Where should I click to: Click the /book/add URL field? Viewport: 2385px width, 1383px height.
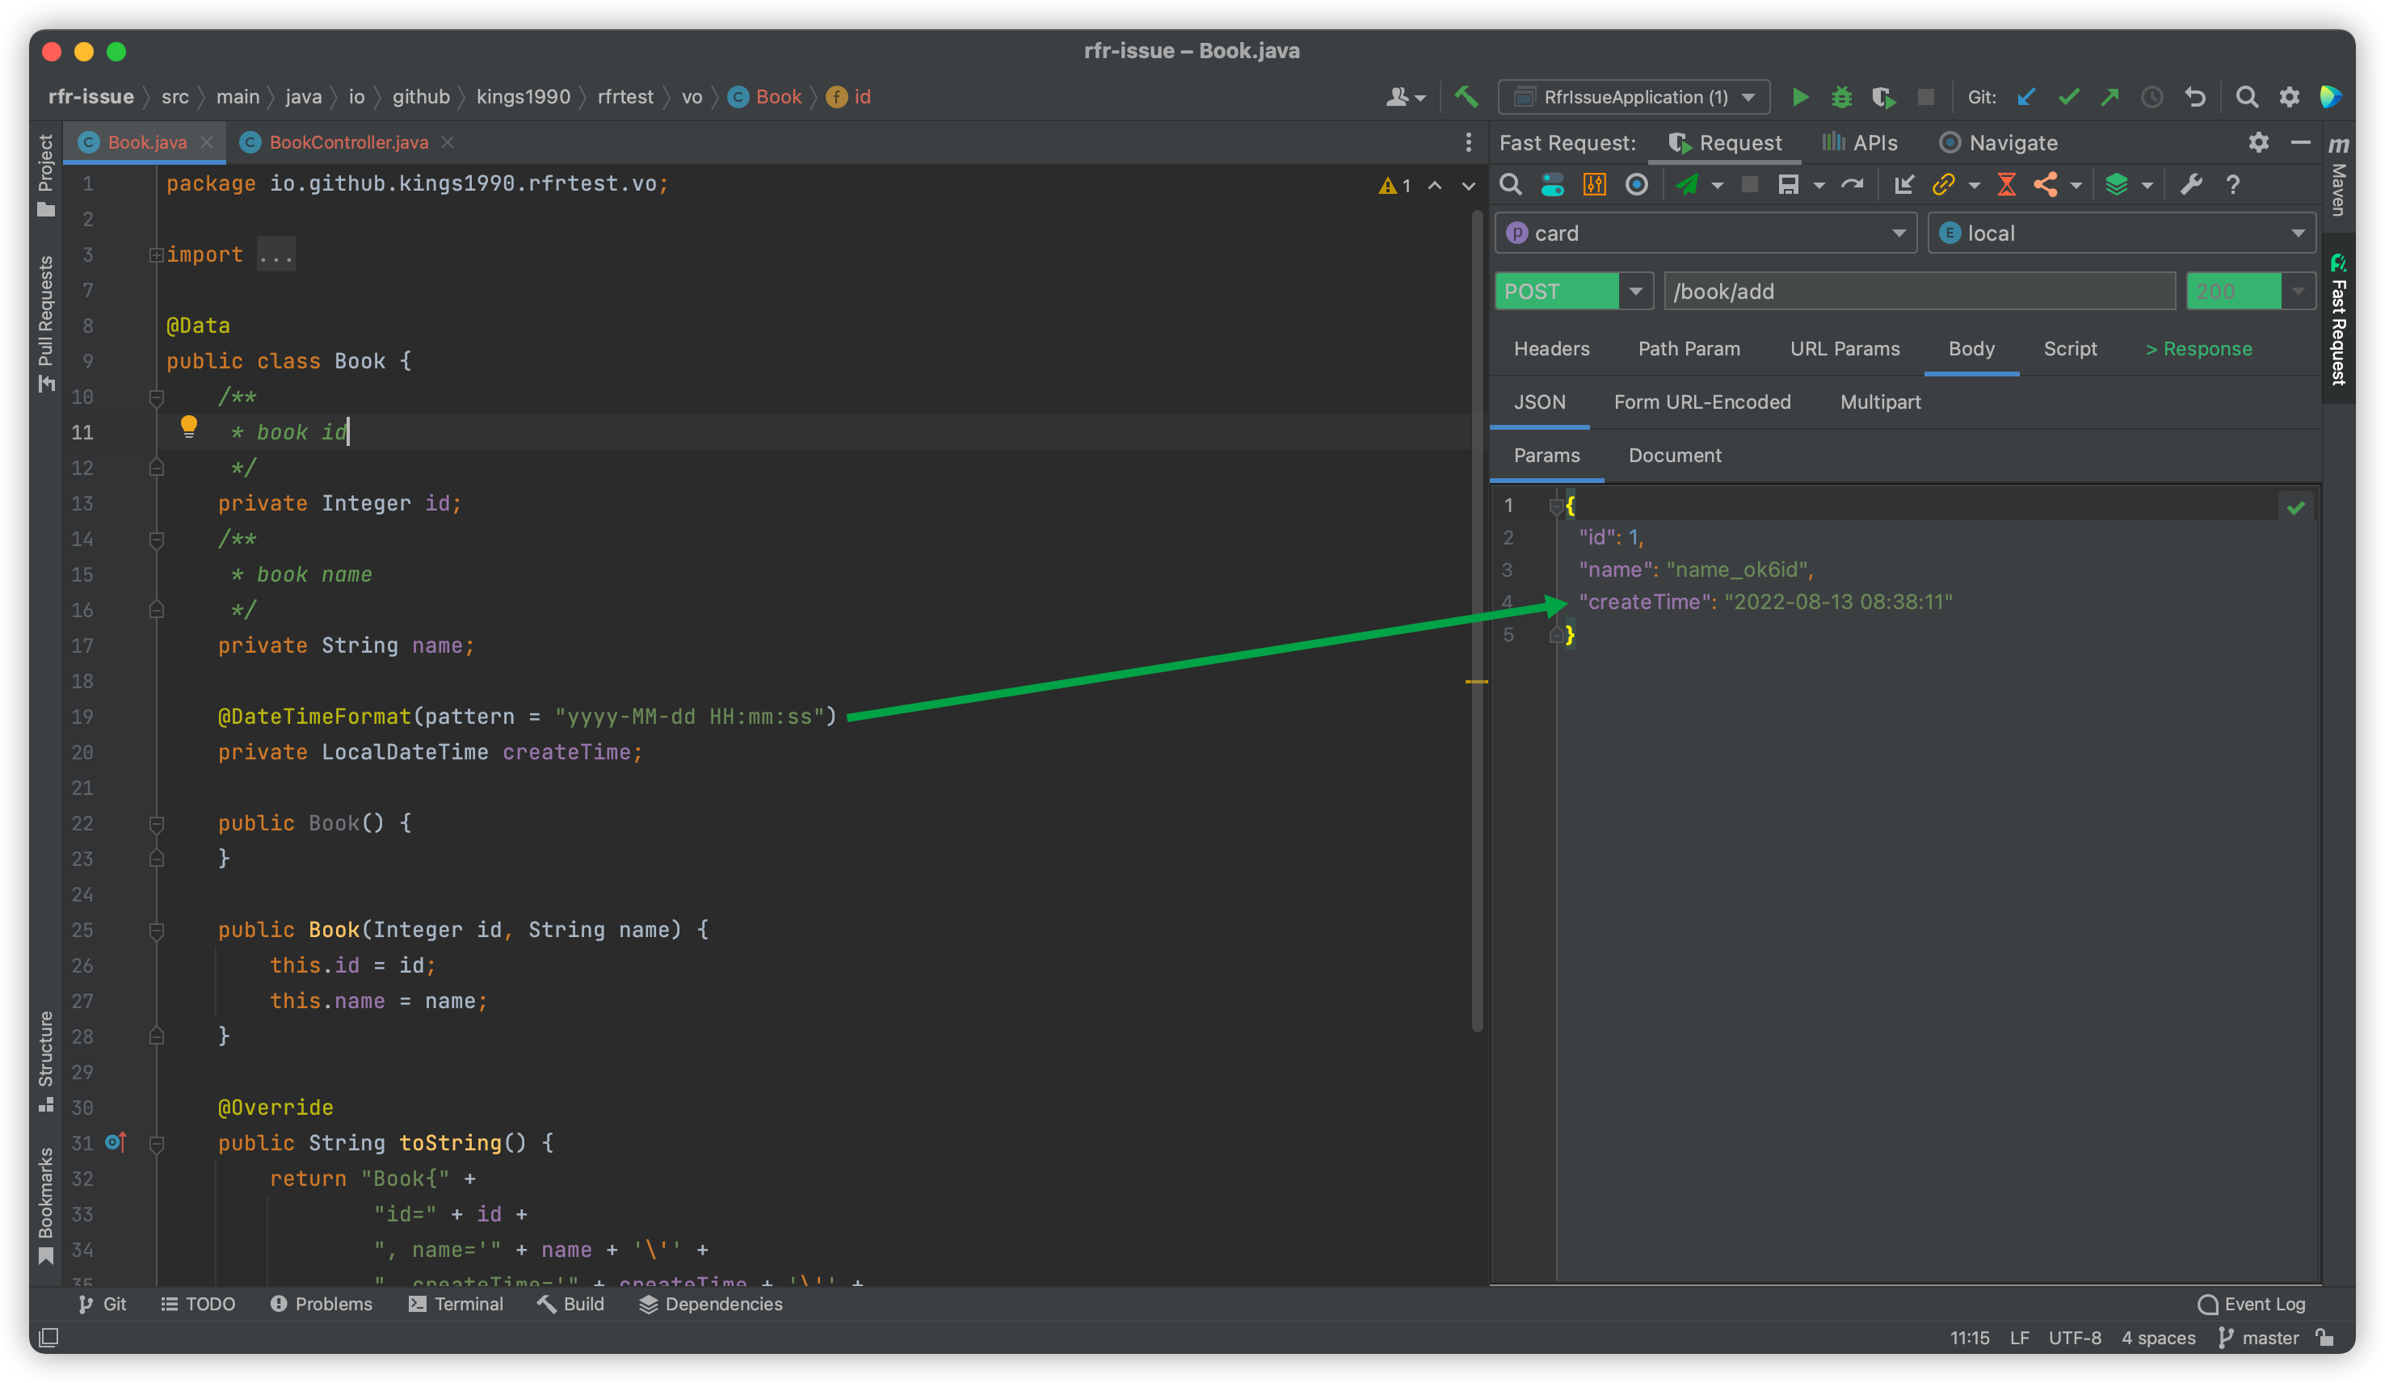pos(1918,292)
